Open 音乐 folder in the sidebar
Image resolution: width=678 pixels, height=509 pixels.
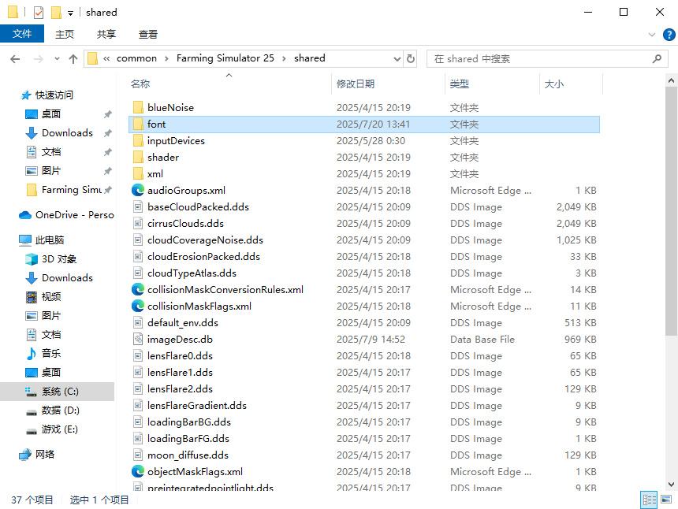pos(51,354)
